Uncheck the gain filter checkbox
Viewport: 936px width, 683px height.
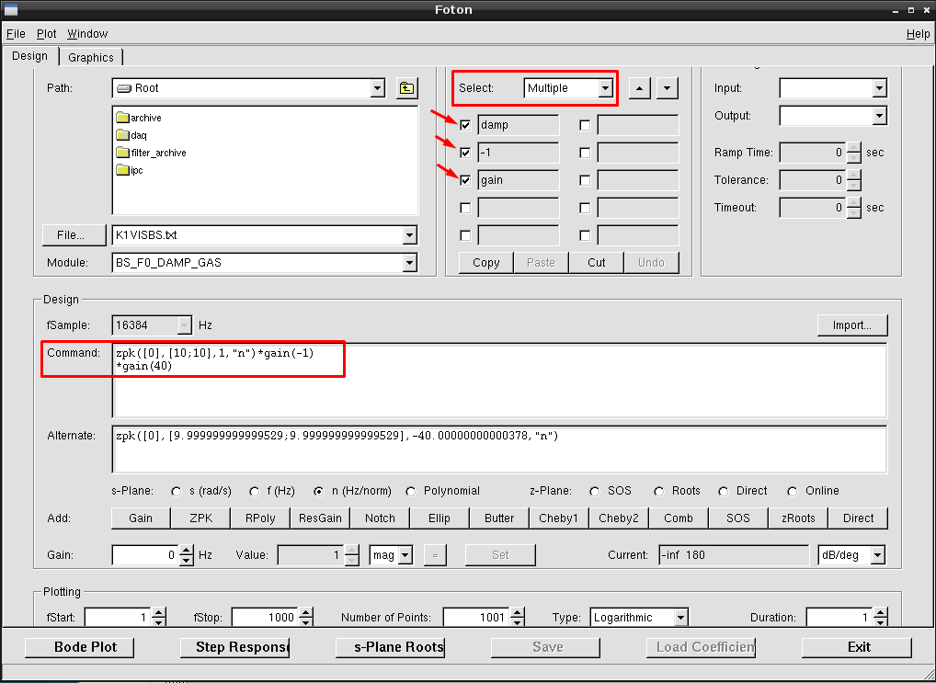tap(465, 180)
